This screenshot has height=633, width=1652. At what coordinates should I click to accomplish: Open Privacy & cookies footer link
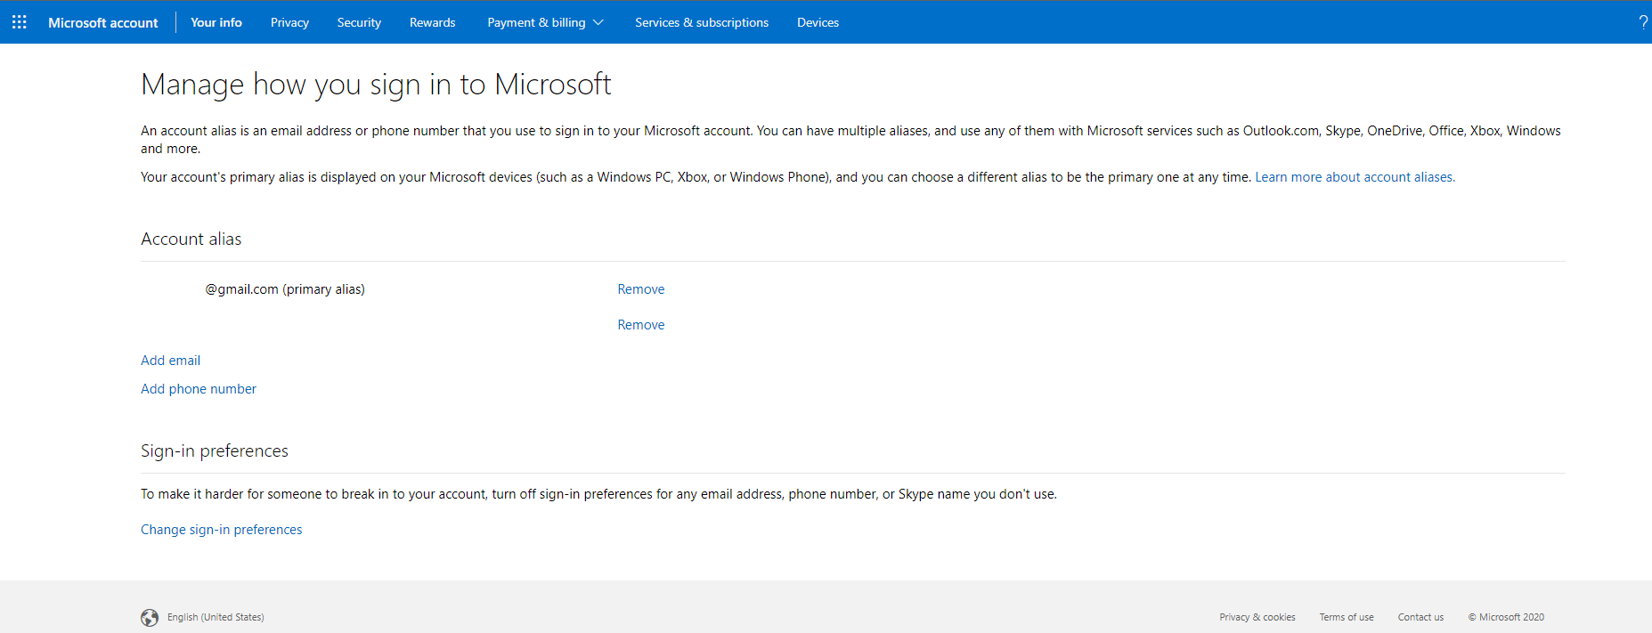1257,617
